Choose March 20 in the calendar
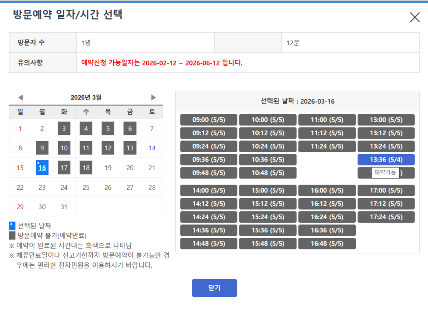428x330 pixels. (130, 168)
